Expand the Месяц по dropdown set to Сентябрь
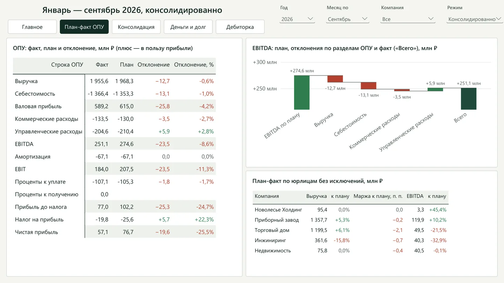The image size is (504, 283). click(348, 19)
